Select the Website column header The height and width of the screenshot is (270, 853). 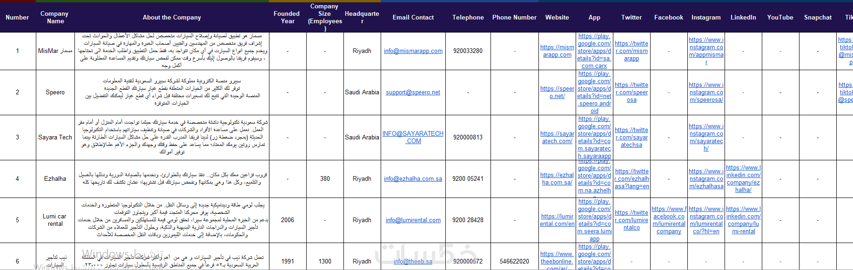click(x=557, y=18)
